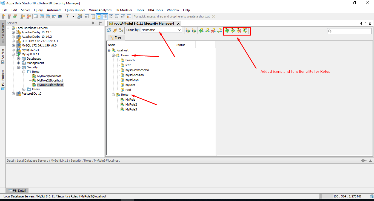Collapse the Security folder in Servers tree
Image resolution: width=374 pixels, height=201 pixels.
pos(19,67)
